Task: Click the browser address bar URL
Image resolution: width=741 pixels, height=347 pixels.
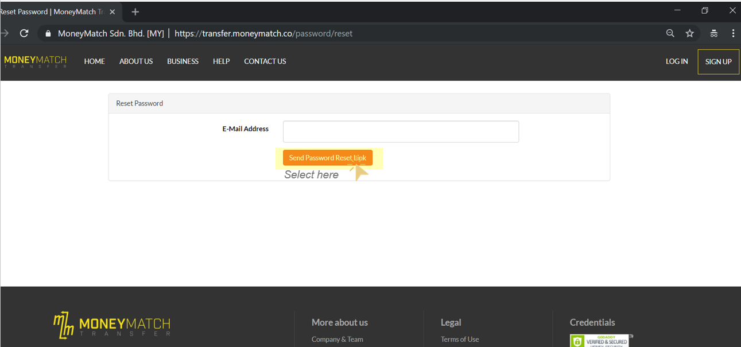Action: tap(263, 33)
